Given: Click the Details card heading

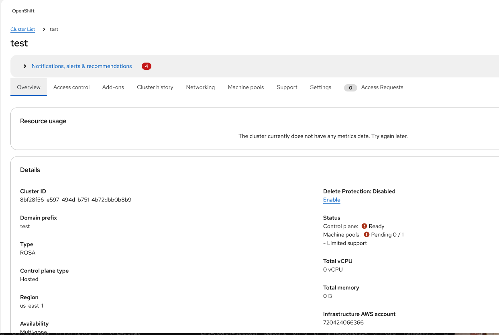Looking at the screenshot, I should tap(30, 170).
